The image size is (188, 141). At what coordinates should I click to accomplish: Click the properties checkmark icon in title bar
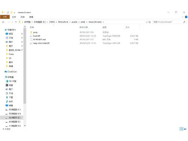tap(8, 12)
